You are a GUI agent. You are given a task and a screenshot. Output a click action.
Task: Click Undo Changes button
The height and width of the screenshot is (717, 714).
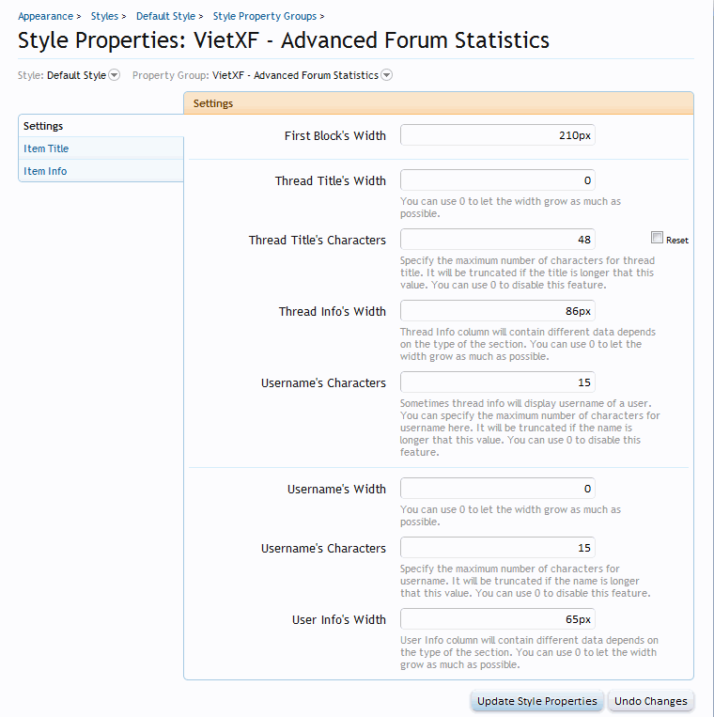pos(651,701)
